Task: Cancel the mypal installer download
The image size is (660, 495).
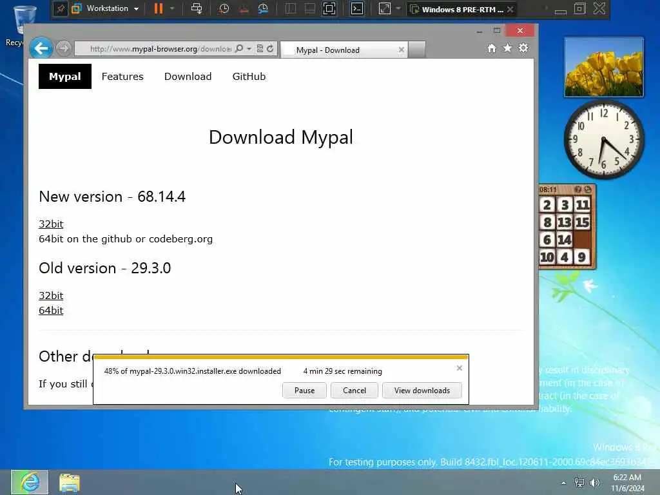Action: point(354,390)
